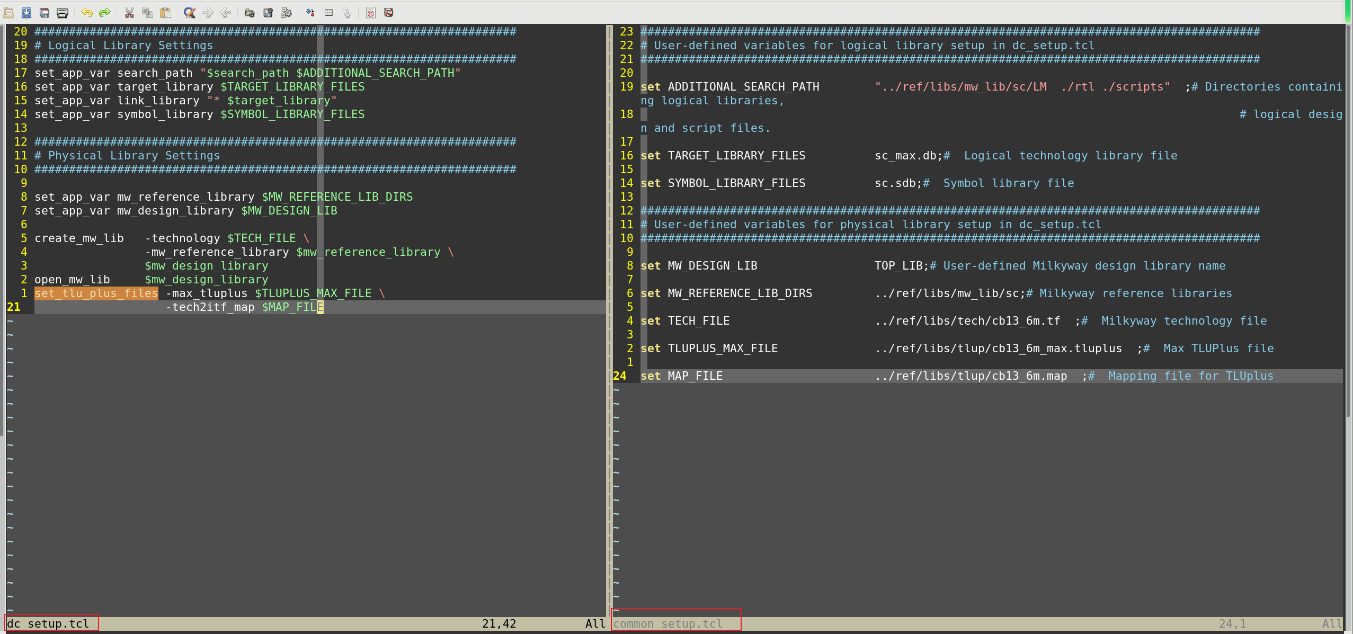Run a Vim script with gears icon

tap(286, 12)
